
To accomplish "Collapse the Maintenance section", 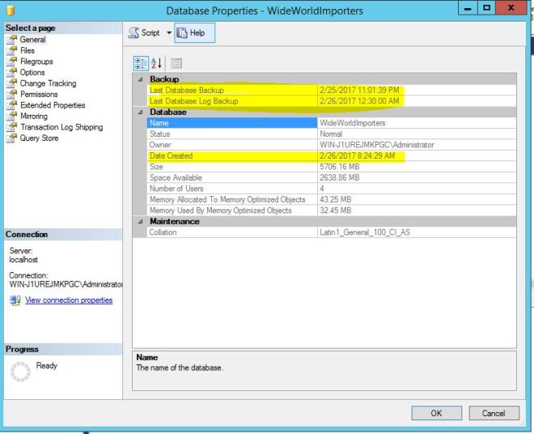I will (140, 221).
